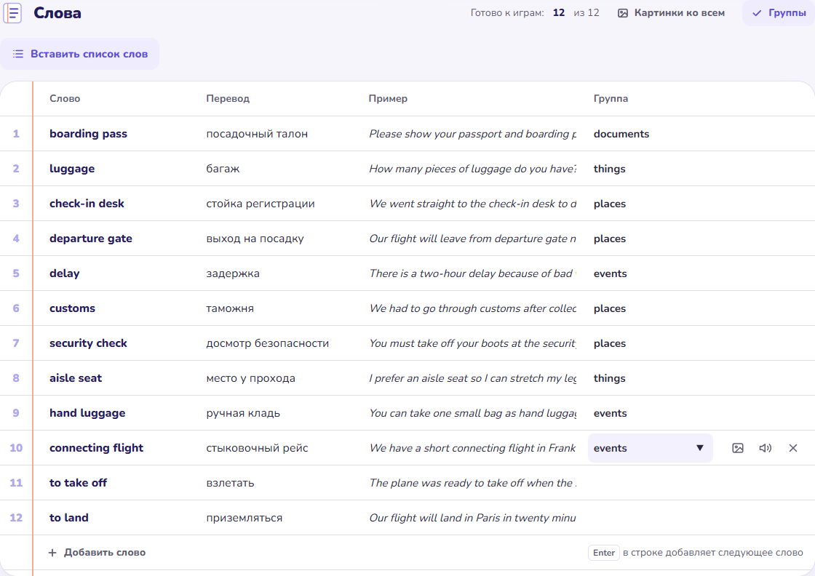Open the events group dropdown for connecting flight
Viewport: 815px width, 576px height.
point(651,448)
